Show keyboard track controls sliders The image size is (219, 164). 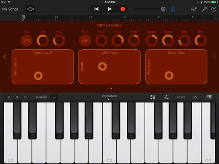click(x=167, y=97)
